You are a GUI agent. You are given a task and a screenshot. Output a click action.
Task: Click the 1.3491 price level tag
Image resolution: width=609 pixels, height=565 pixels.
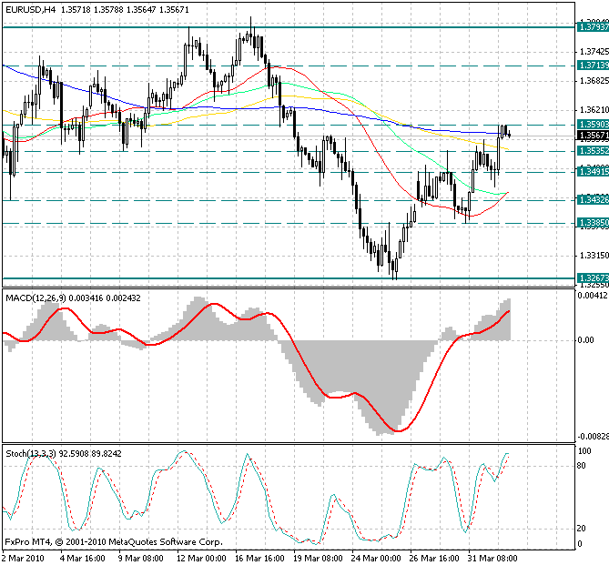[593, 171]
